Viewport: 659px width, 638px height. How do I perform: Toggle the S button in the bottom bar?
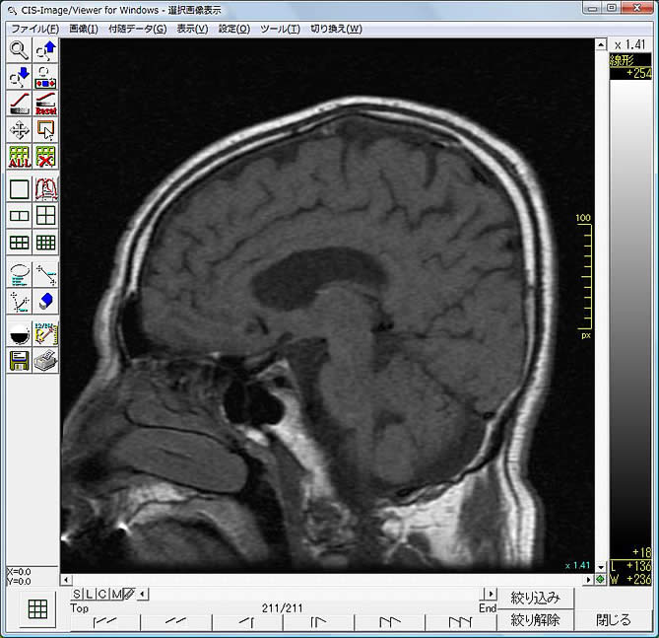(x=77, y=595)
